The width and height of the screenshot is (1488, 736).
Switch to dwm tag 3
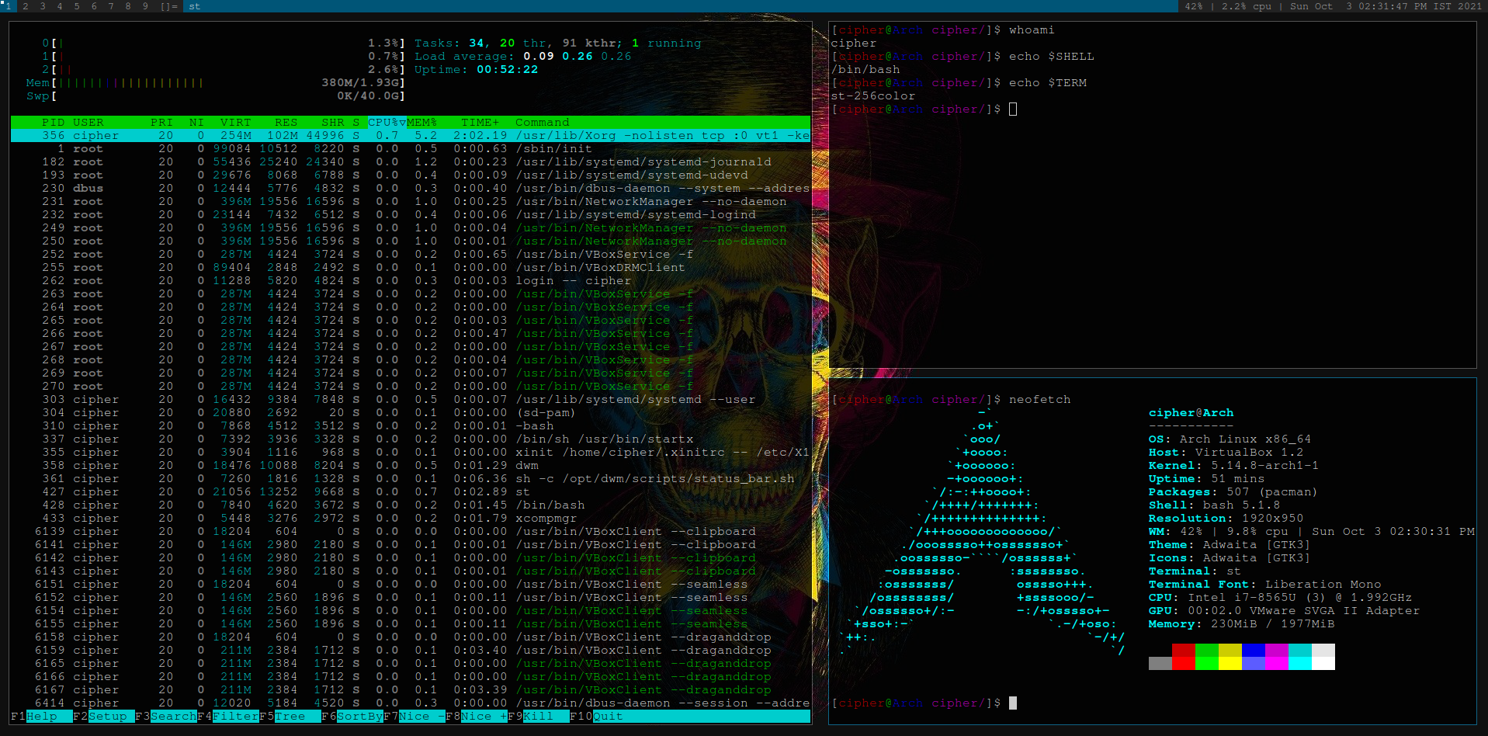click(43, 5)
